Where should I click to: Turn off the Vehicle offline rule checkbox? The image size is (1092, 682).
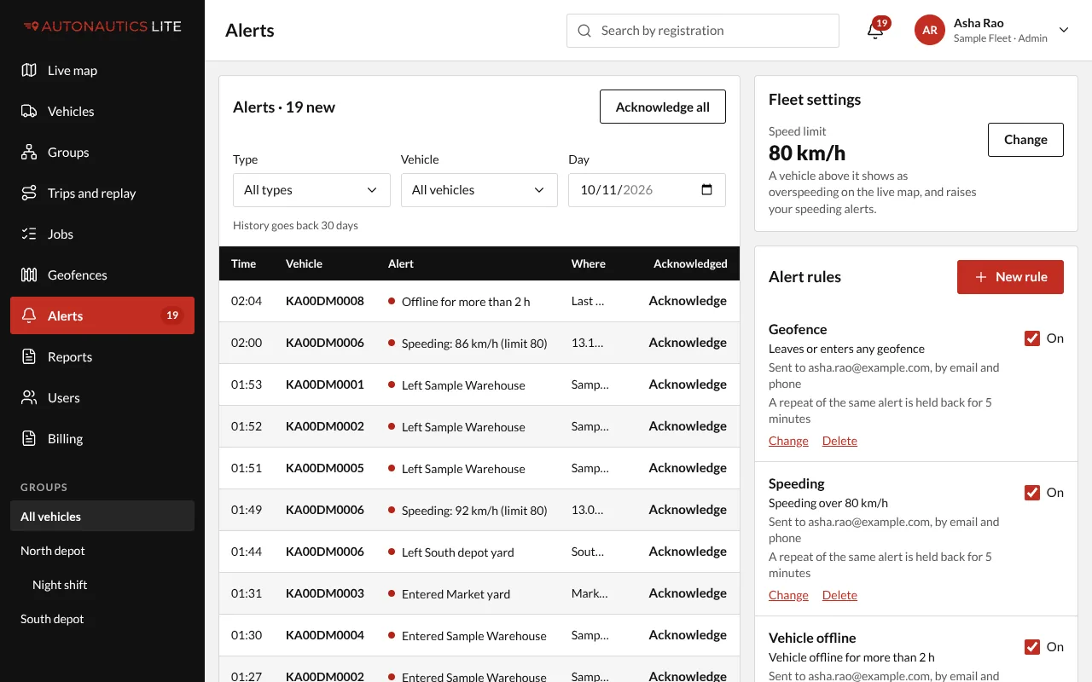pyautogui.click(x=1031, y=647)
